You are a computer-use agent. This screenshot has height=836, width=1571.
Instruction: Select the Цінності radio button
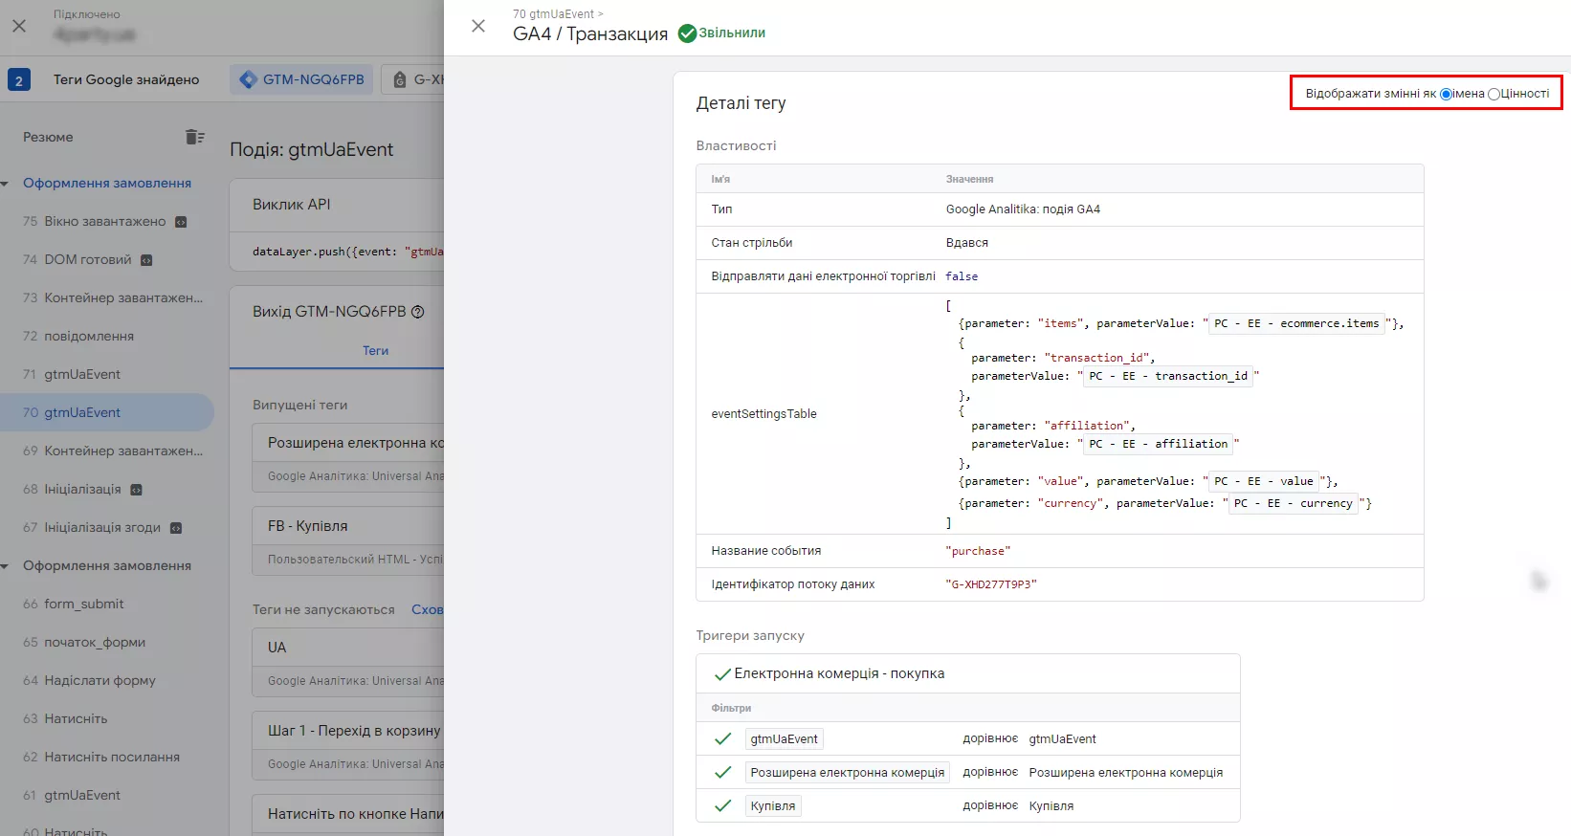tap(1494, 94)
